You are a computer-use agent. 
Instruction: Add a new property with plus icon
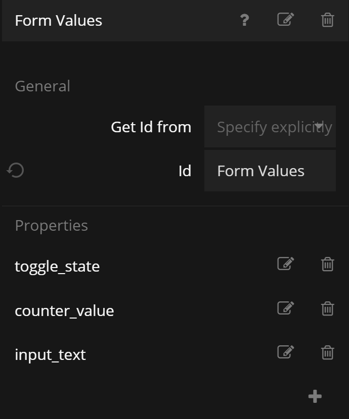pyautogui.click(x=315, y=397)
